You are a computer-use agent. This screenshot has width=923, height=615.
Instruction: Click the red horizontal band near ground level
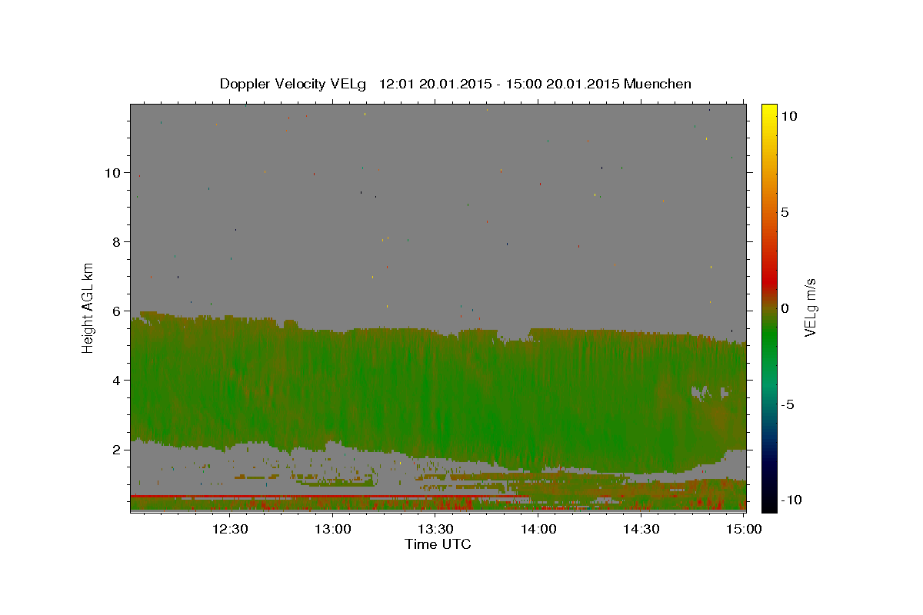coord(323,497)
